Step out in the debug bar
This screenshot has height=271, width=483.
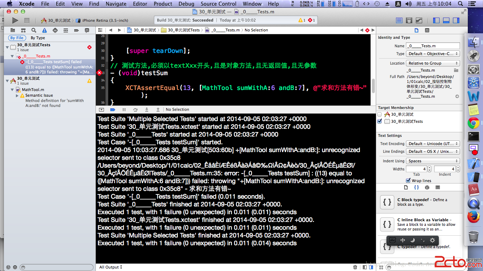coord(158,110)
